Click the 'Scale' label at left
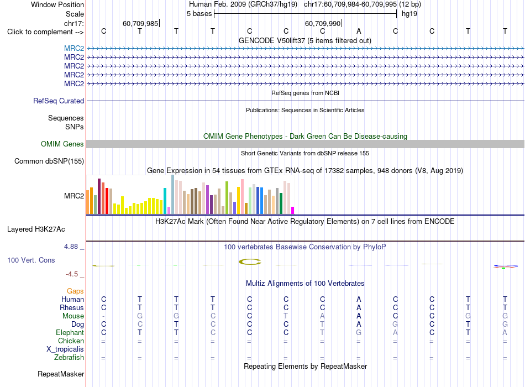525x387 pixels. tap(75, 14)
